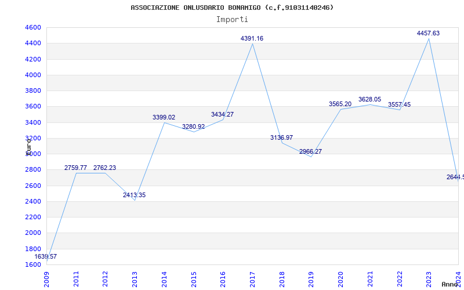
Task: Click y-axis tick 3800
Action: point(34,90)
